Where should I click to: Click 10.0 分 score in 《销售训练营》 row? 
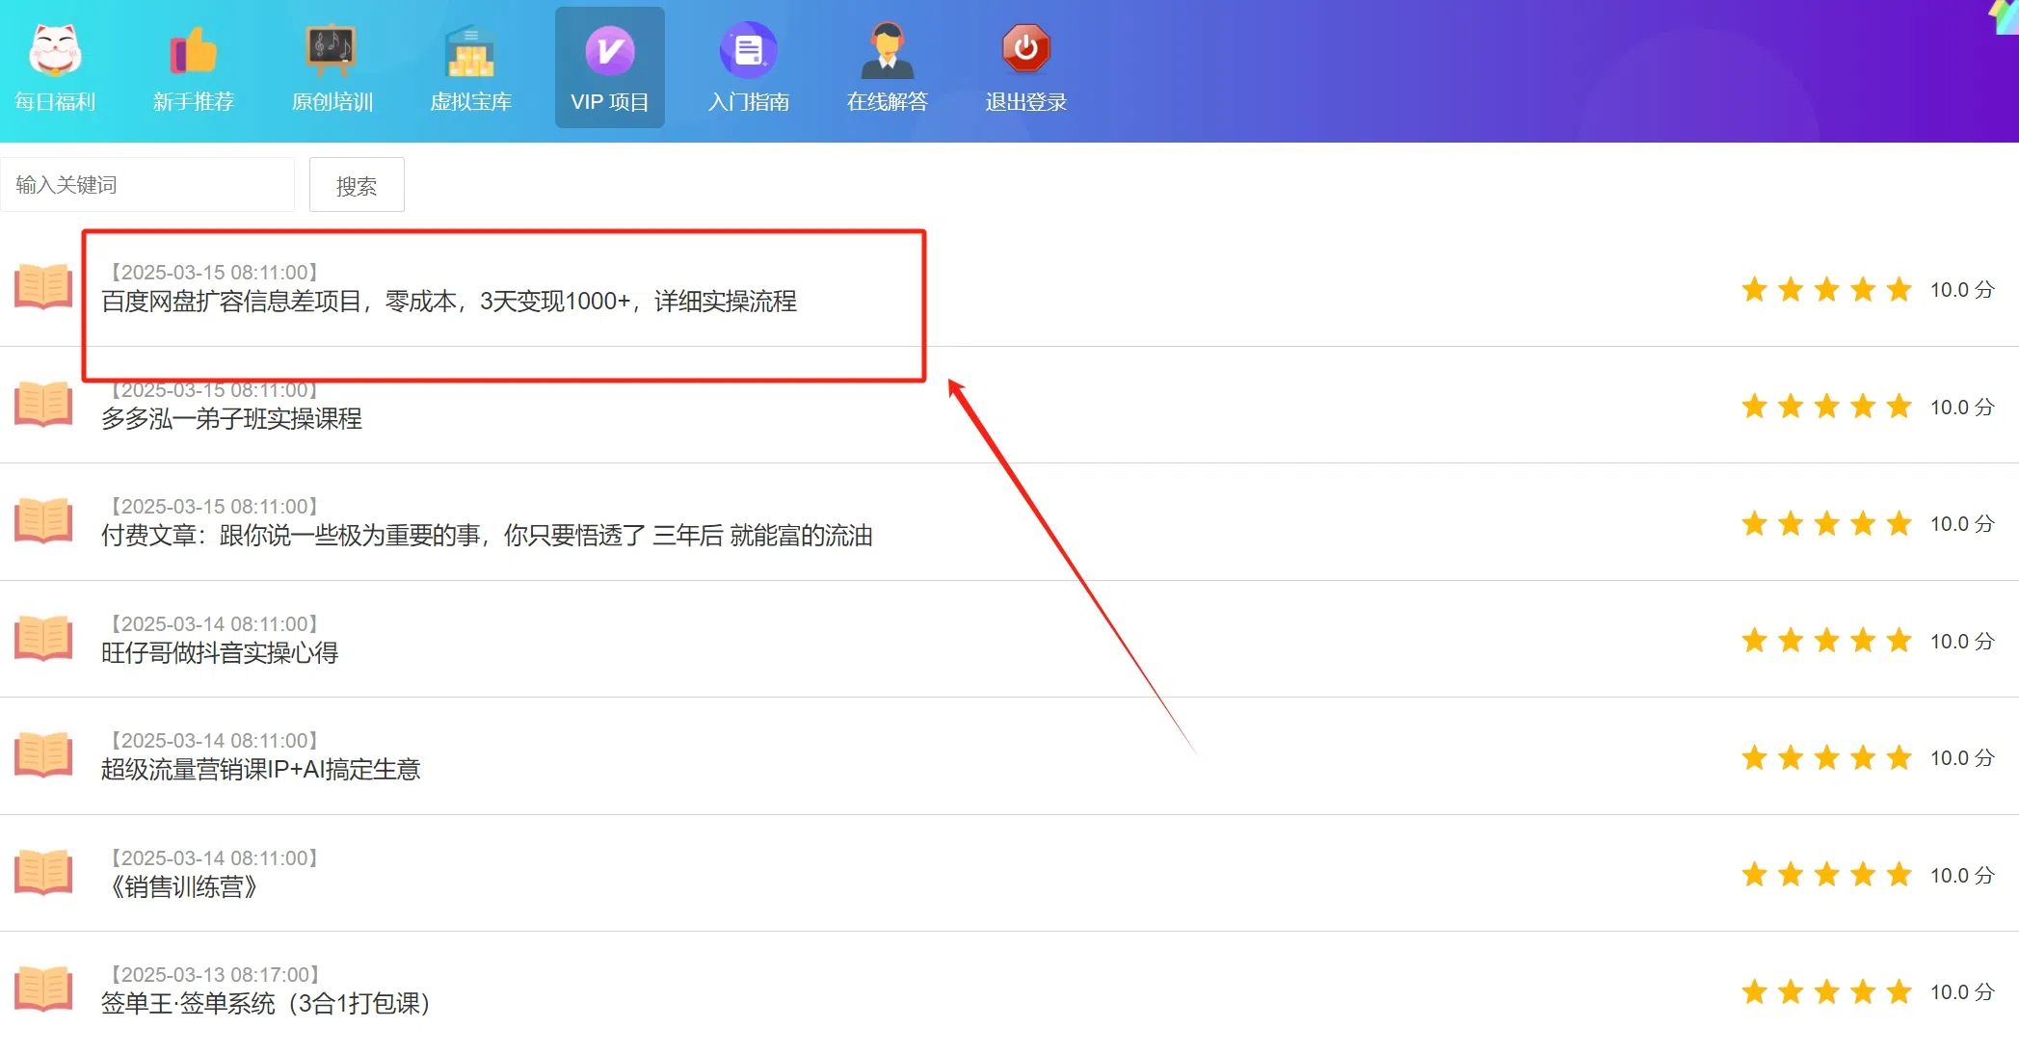(x=1962, y=876)
